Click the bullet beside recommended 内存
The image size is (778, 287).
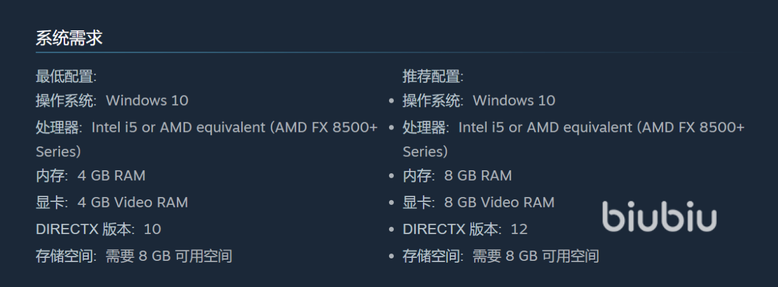click(392, 176)
